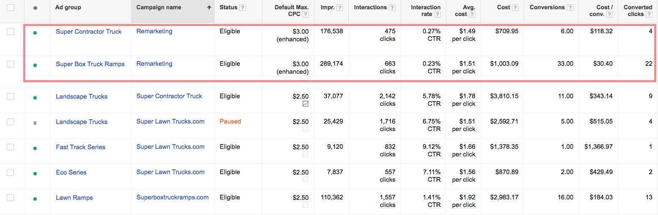Click bid simulator icon for Super Contractor Truck campaign's Landscape Trucks
The width and height of the screenshot is (658, 215).
(306, 104)
